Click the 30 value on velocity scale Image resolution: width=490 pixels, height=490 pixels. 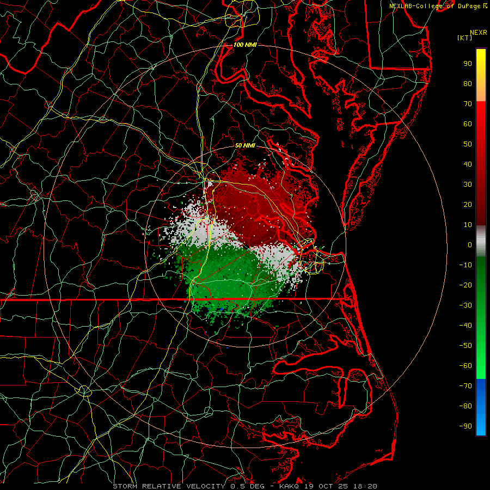(x=468, y=185)
